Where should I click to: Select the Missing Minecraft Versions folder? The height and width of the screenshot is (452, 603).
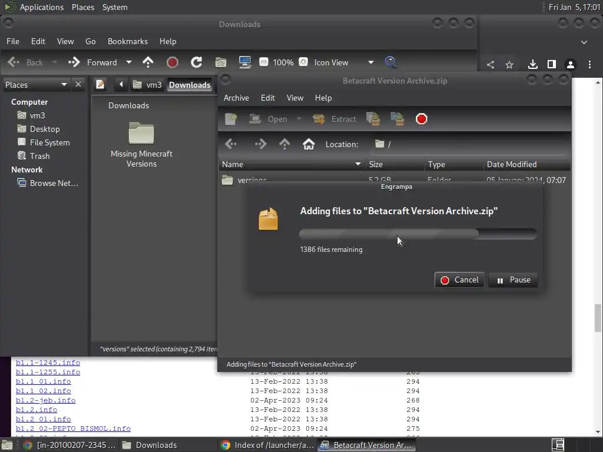tap(141, 145)
